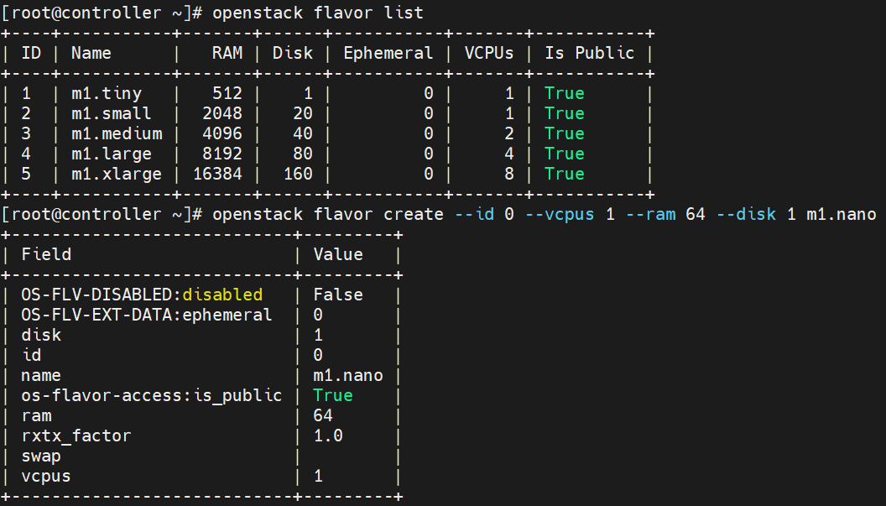Select the 'm1.small' flavor name
The height and width of the screenshot is (506, 886).
pyautogui.click(x=112, y=113)
